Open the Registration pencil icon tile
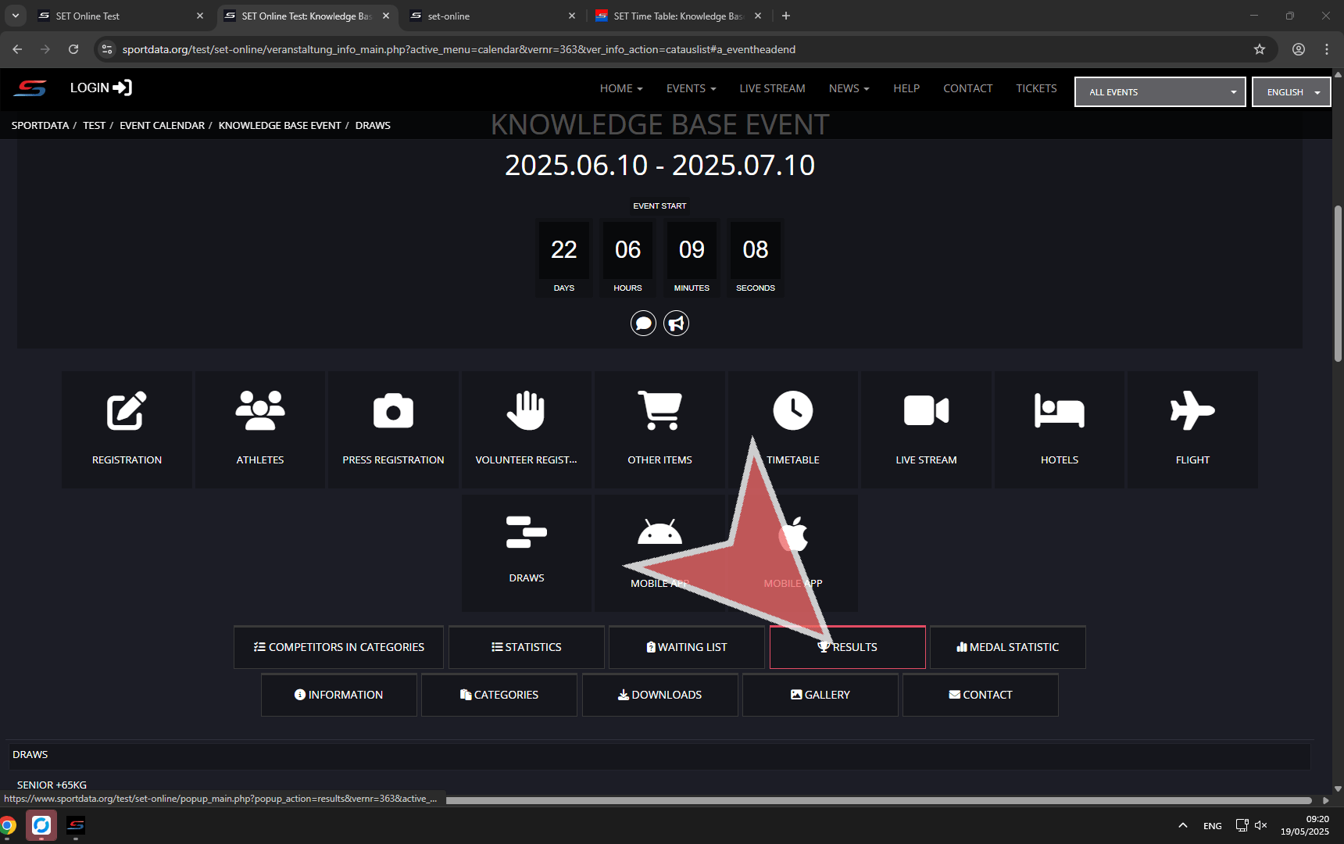The width and height of the screenshot is (1344, 844). pos(127,411)
